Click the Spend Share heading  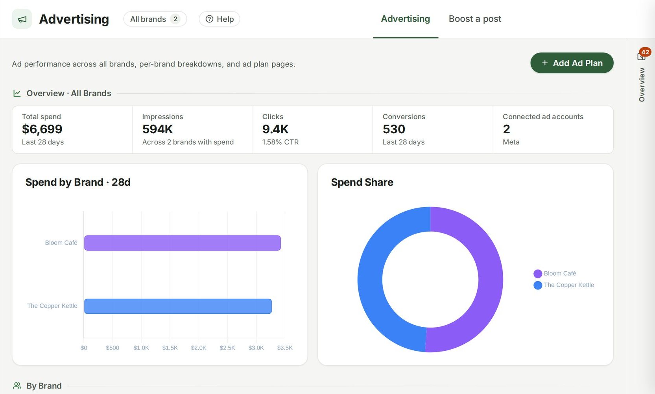coord(362,182)
